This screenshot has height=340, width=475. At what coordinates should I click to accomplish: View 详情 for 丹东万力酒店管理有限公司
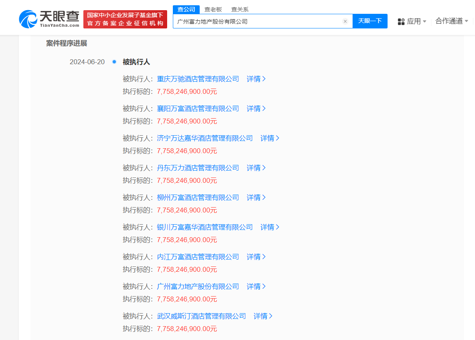tap(256, 168)
